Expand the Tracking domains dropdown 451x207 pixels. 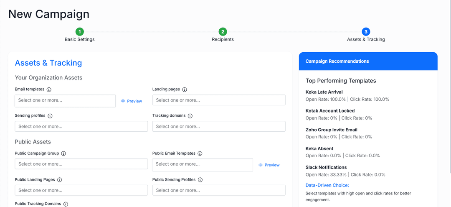click(x=218, y=126)
